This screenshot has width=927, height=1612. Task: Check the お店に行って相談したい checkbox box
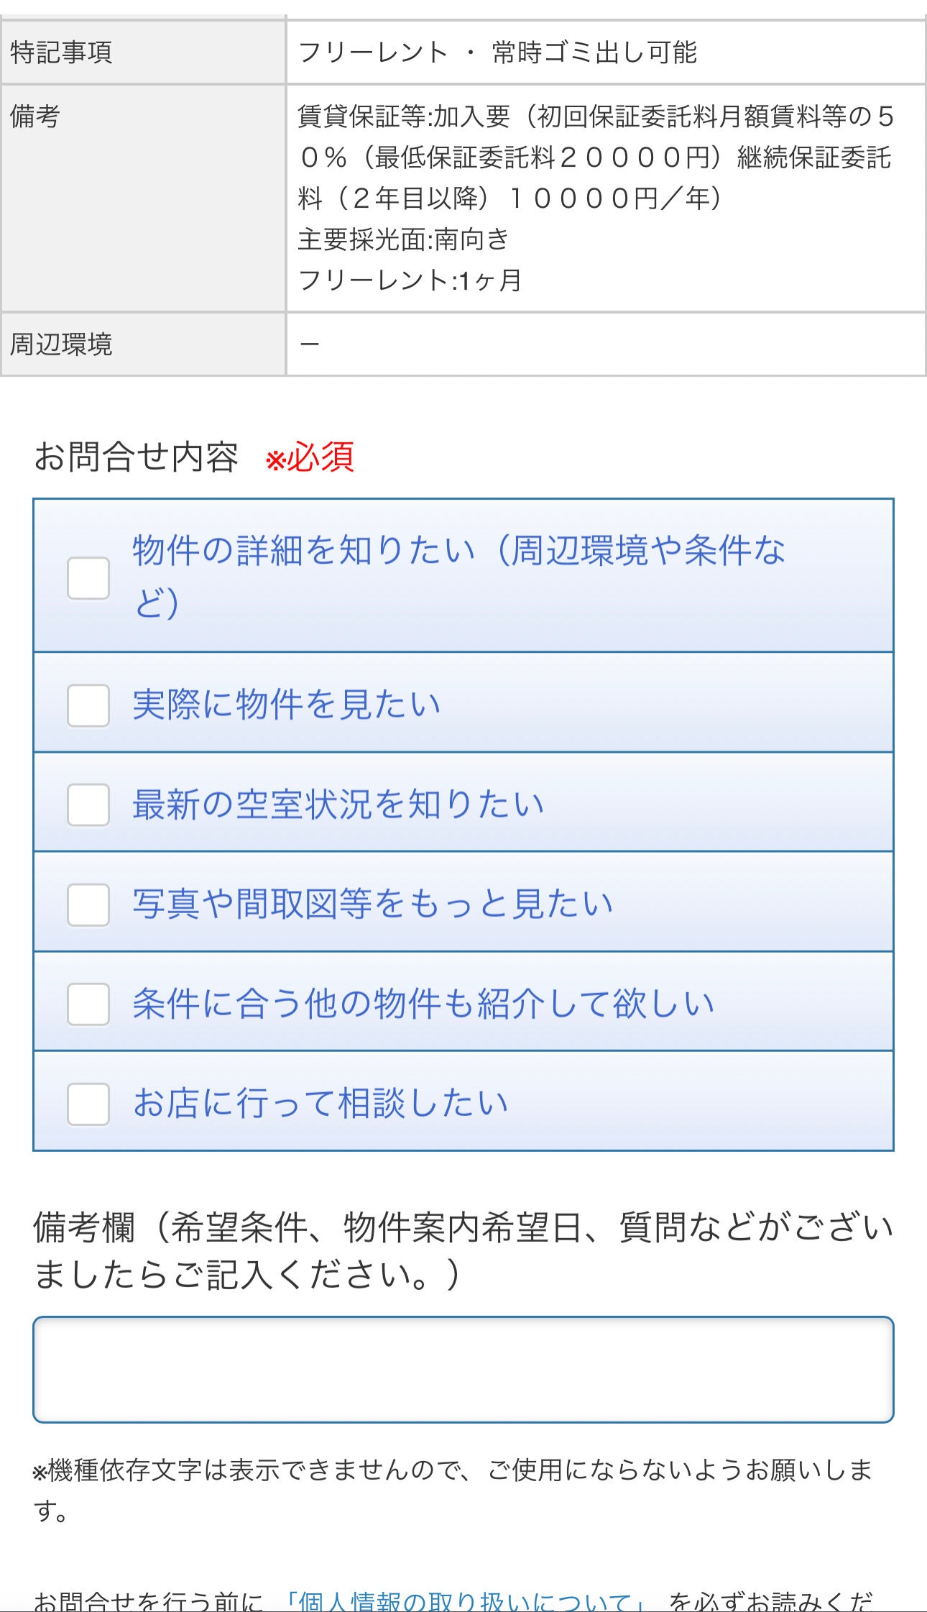(x=88, y=1104)
